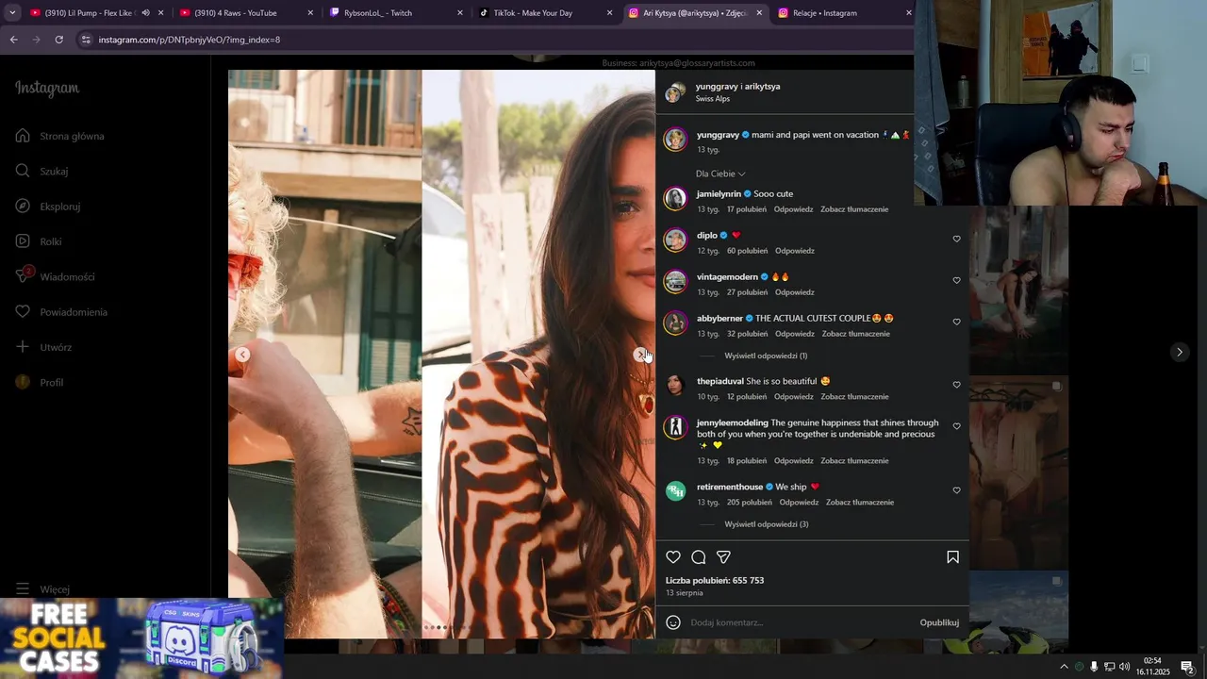Open jamielynrin's profile avatar

pos(675,198)
